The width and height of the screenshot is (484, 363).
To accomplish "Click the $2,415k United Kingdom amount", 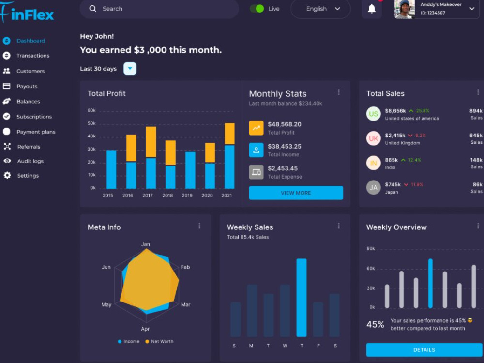I will click(x=395, y=135).
